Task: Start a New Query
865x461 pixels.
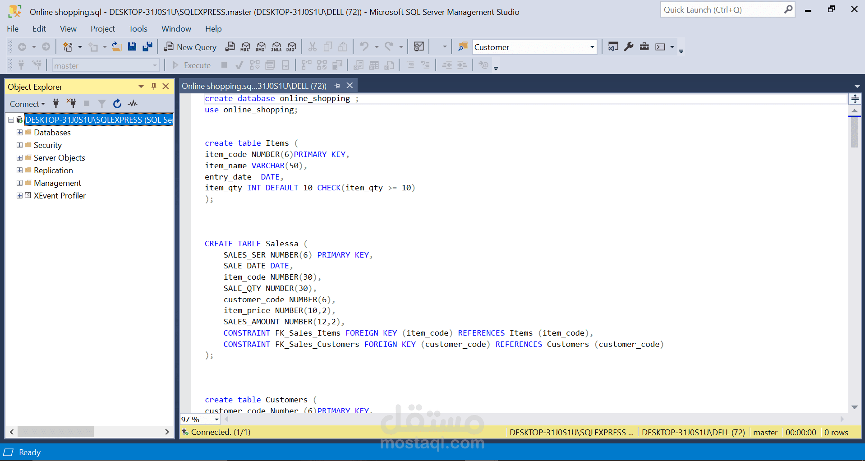Action: point(190,47)
